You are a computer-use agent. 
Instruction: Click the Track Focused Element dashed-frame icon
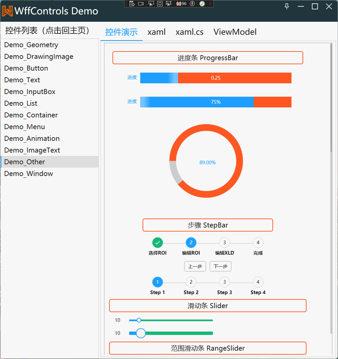click(169, 4)
